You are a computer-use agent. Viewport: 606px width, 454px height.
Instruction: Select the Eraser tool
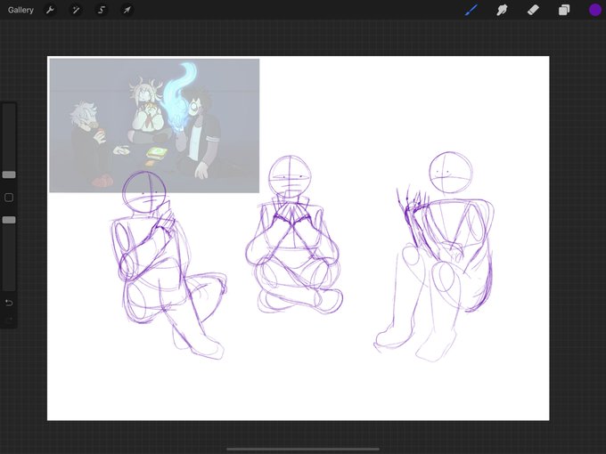[x=533, y=10]
